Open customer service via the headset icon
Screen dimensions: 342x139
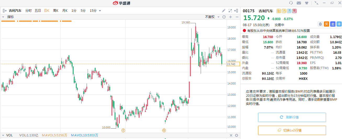click(291, 3)
